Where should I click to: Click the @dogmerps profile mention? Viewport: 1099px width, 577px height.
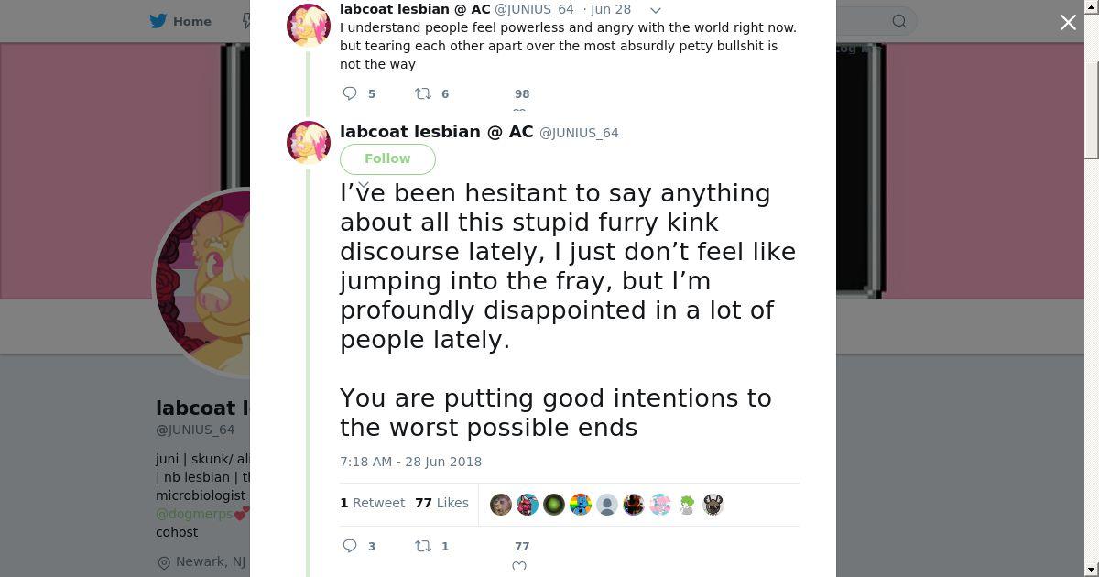(x=194, y=514)
